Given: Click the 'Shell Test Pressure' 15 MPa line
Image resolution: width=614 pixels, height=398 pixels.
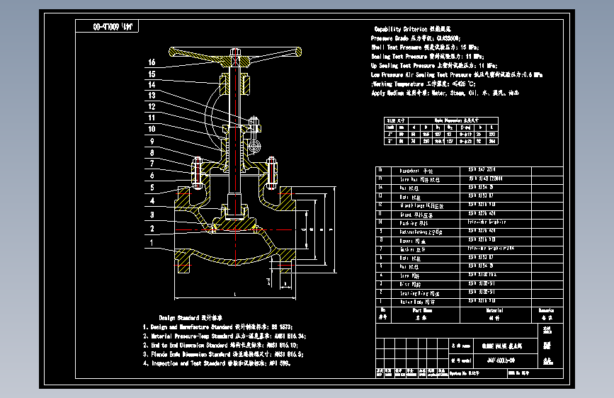Looking at the screenshot, I should 425,47.
